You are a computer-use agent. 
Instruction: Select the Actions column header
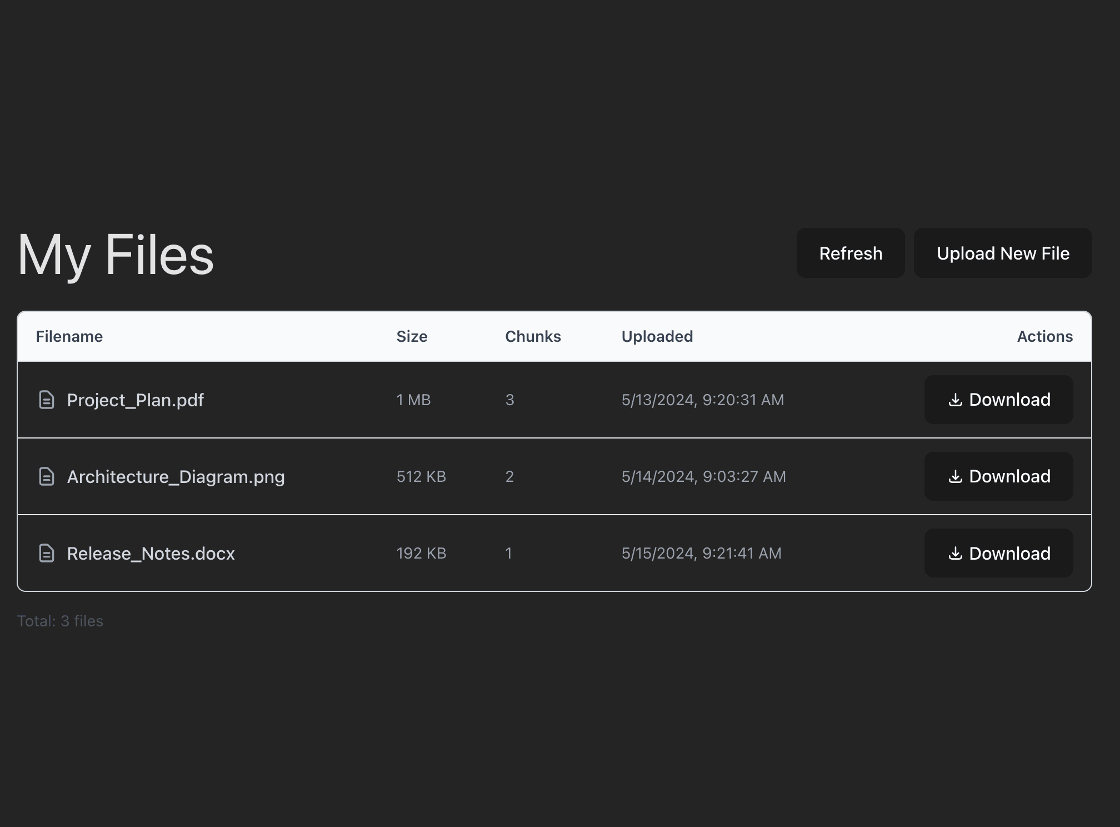click(1045, 336)
